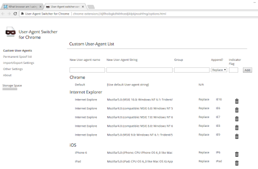Click the N/A value in the Default row
The image size is (258, 169).
pos(201,85)
